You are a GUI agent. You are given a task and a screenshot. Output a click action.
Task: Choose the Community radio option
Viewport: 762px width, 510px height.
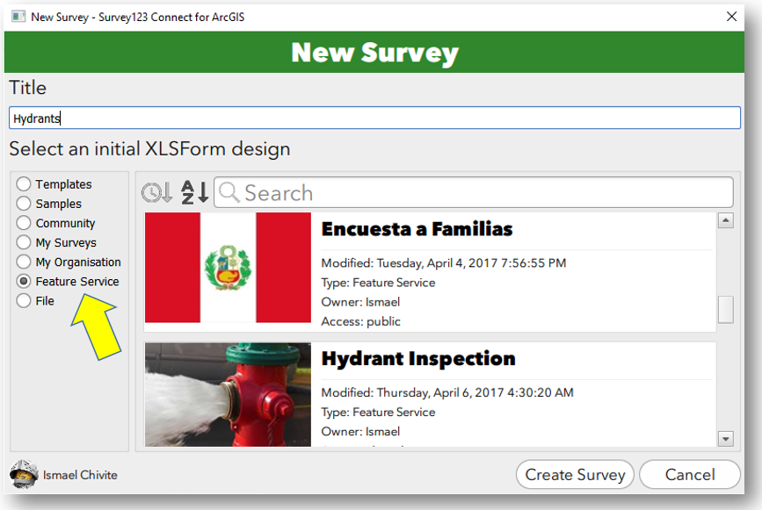click(x=24, y=223)
